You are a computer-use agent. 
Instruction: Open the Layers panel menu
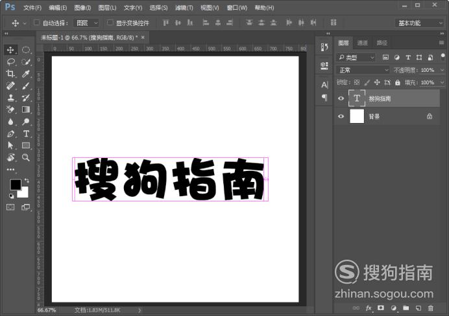coord(441,43)
